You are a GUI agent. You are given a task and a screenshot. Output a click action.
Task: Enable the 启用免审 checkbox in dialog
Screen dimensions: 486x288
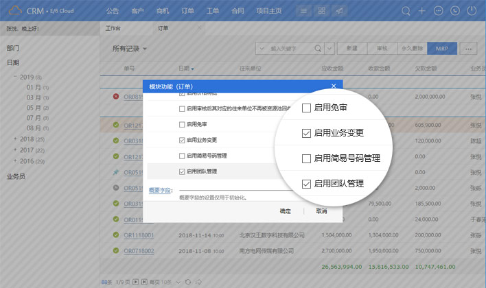(182, 124)
